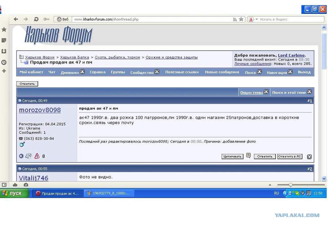The image size is (328, 225).
Task: Open Харьков Форум breadcrumb link
Action: click(x=40, y=57)
